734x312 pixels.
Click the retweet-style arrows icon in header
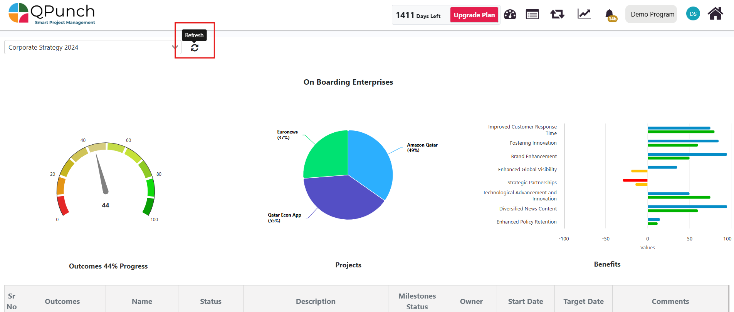coord(557,15)
